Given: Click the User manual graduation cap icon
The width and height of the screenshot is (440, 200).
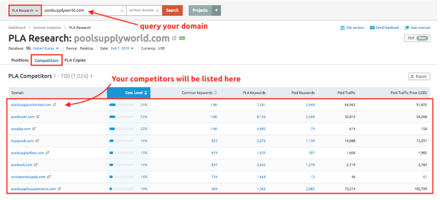Looking at the screenshot, I should click(x=407, y=28).
